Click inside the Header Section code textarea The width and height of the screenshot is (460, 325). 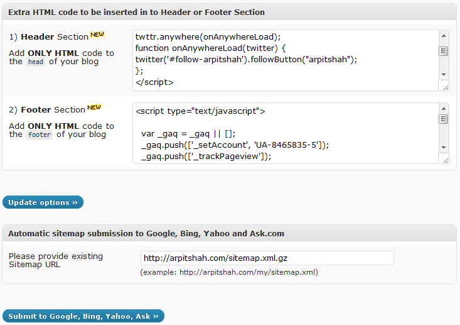[x=286, y=60]
